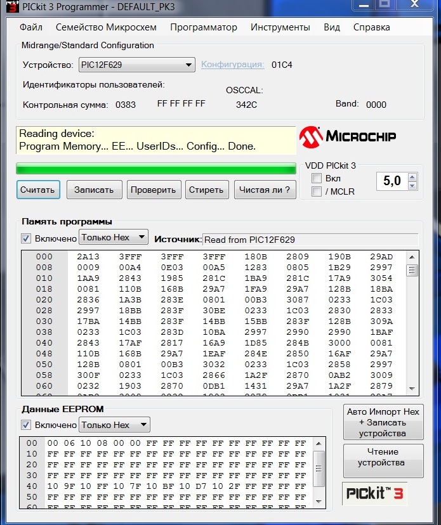
Task: Select program memory cell 309A
Action: 381,321
